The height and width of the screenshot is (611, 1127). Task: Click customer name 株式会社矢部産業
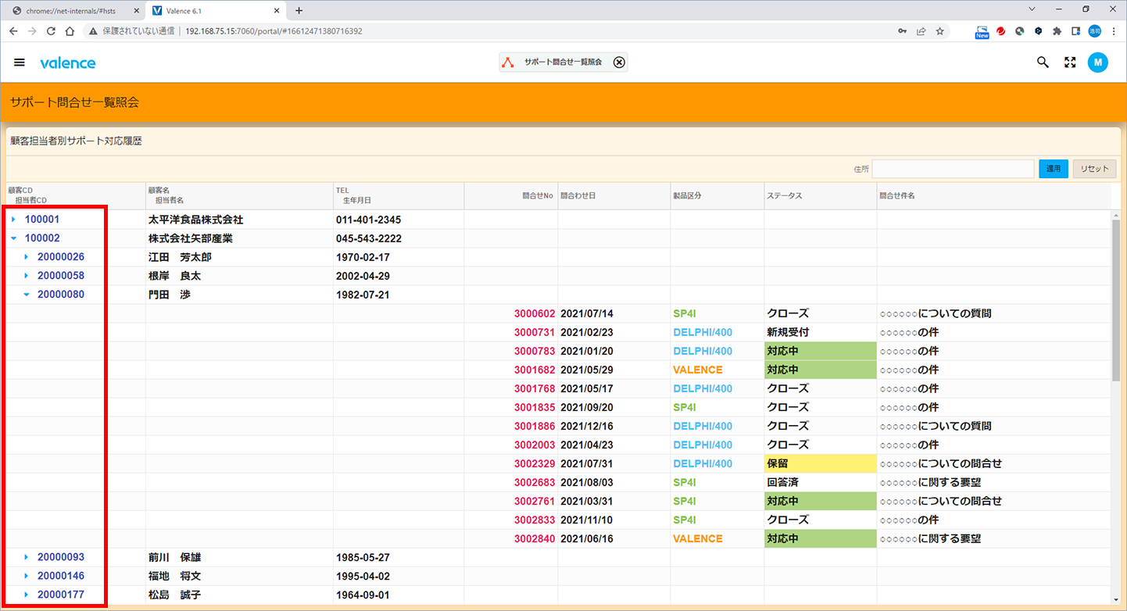tap(191, 238)
